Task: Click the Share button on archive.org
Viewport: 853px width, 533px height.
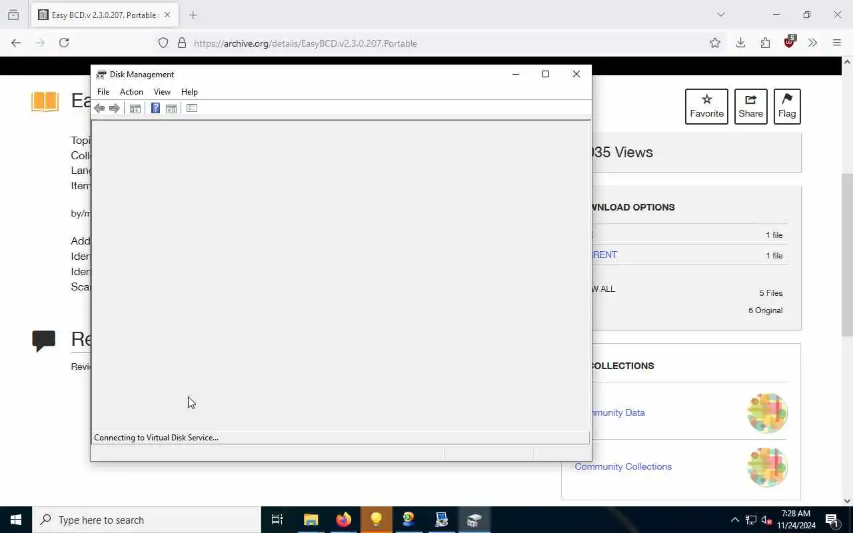Action: [750, 106]
